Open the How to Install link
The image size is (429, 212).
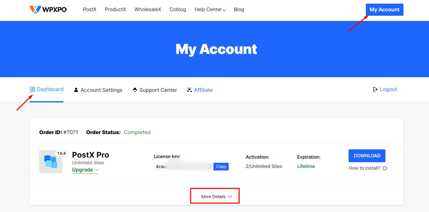click(x=368, y=168)
